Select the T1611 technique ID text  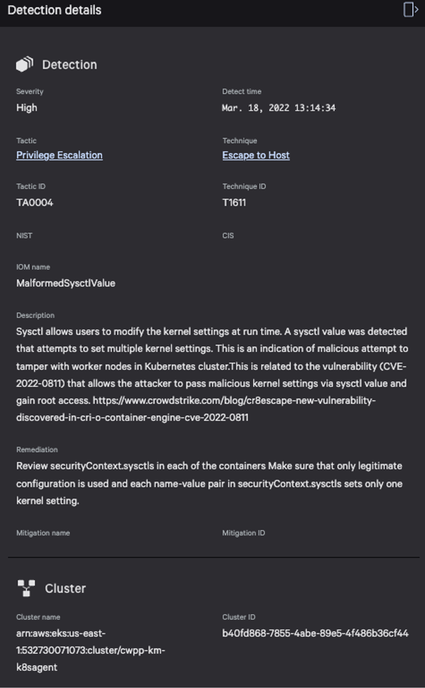(x=234, y=202)
